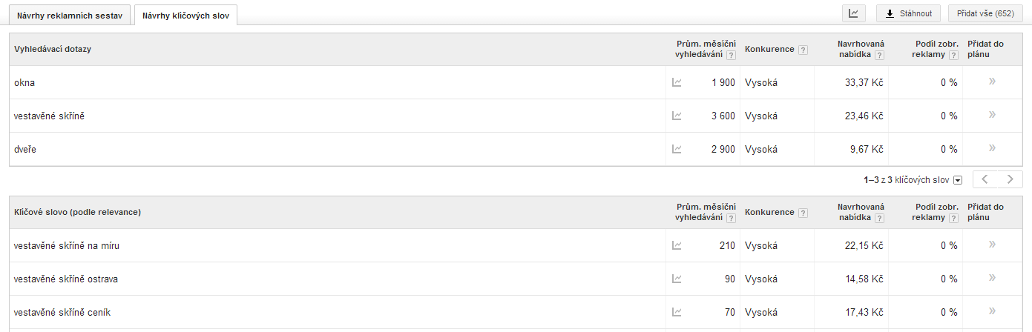Switch to Návrhy reklamních sestav tab
This screenshot has height=332, width=1032.
[70, 15]
